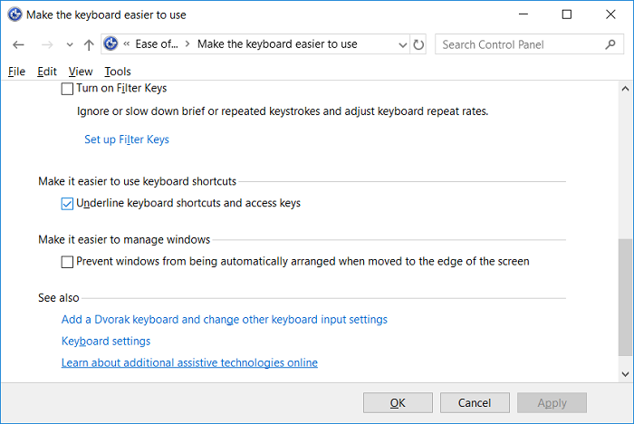
Task: Open the Tools menu
Action: [x=117, y=72]
